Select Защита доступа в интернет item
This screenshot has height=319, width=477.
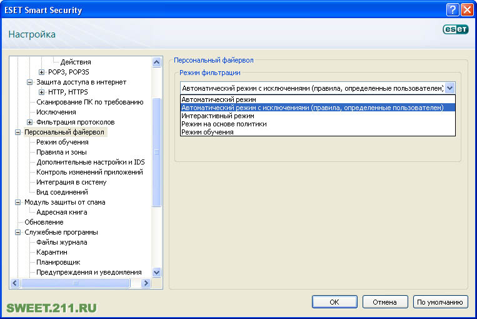(x=81, y=82)
